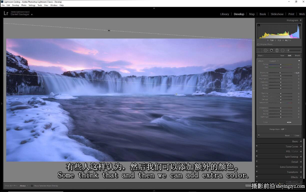The image size is (306, 192).
Task: Click Reset in the filter panel
Action: tap(287, 135)
